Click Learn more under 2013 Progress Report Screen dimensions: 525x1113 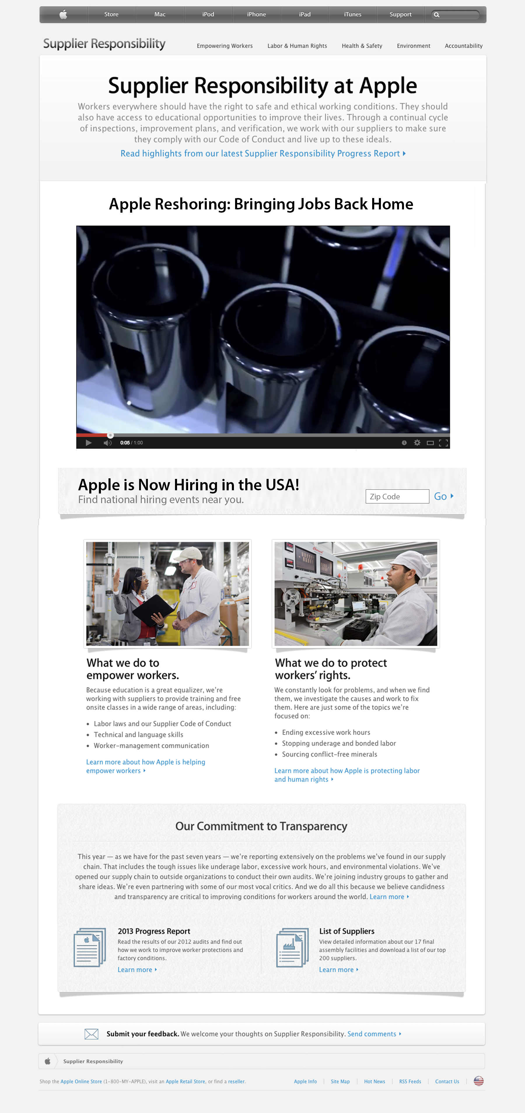point(137,970)
